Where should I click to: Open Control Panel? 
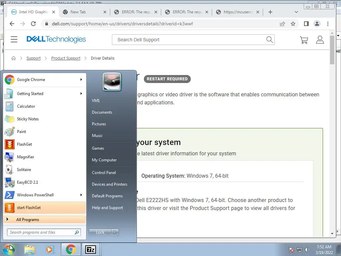[x=104, y=173]
